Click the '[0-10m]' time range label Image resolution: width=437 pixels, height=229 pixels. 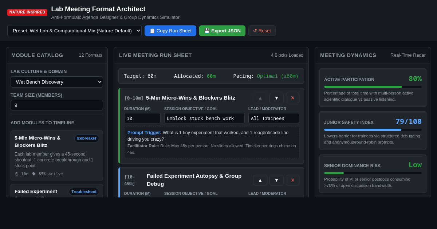pos(134,98)
